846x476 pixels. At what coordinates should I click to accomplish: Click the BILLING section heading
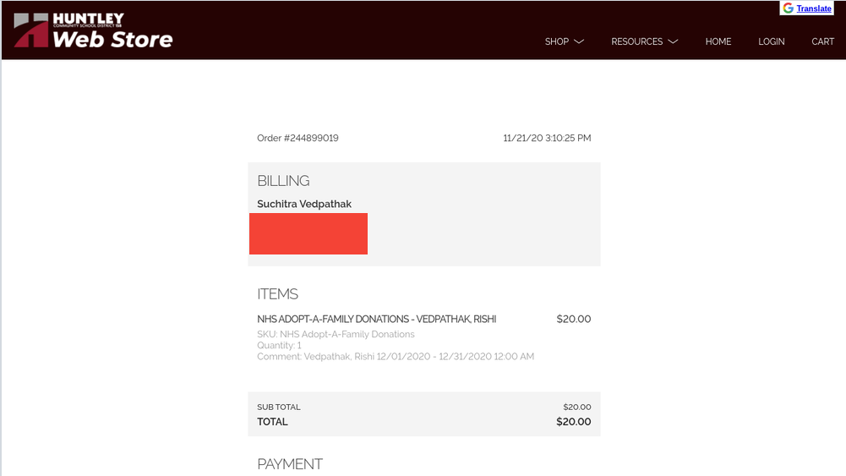click(283, 181)
